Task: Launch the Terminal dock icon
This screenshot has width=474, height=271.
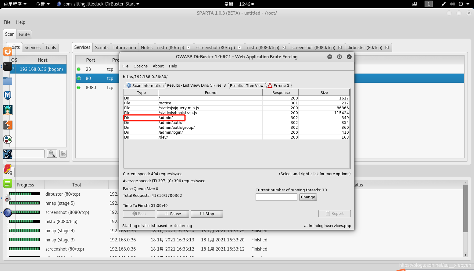Action: [8, 66]
